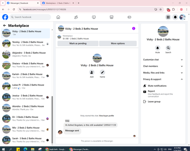
Task: Open Eli - 3 Beds 2 Baths House conversation
Action: click(x=25, y=119)
